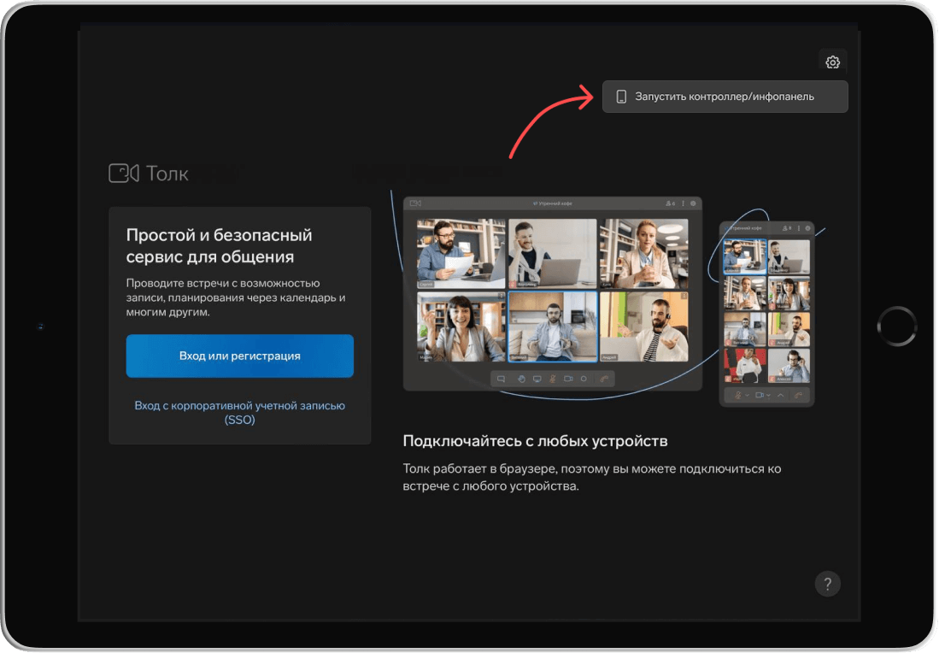Click the Толк camera logo icon
939x653 pixels.
click(x=124, y=174)
